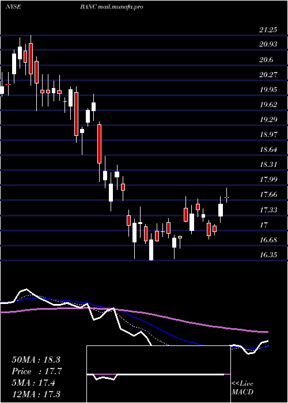Click the 17.33 price axis label
The image size is (288, 403).
[x=268, y=210]
